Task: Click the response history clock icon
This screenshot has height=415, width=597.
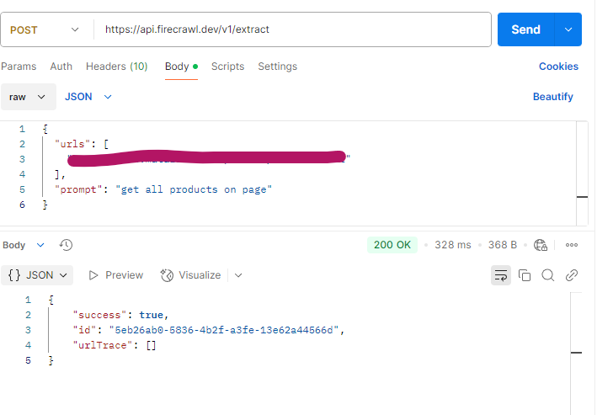Action: tap(66, 245)
